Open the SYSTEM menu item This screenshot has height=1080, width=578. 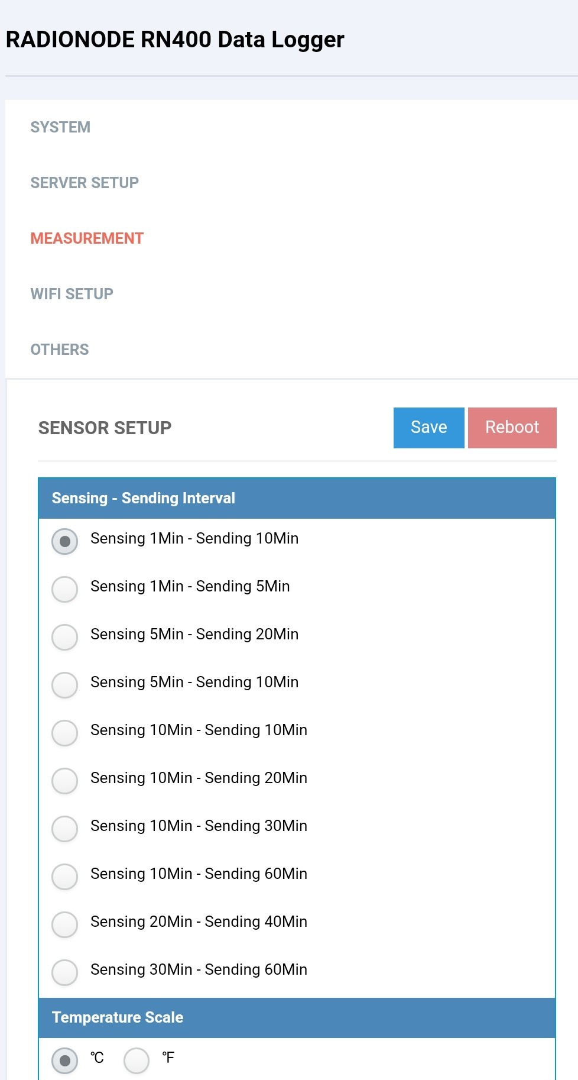point(60,127)
